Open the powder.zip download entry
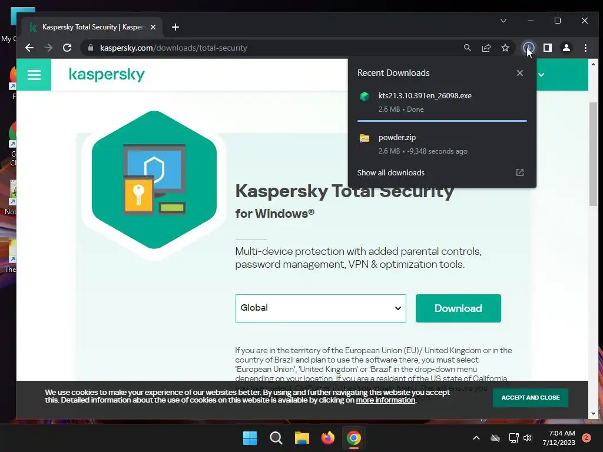The width and height of the screenshot is (603, 452). click(442, 144)
